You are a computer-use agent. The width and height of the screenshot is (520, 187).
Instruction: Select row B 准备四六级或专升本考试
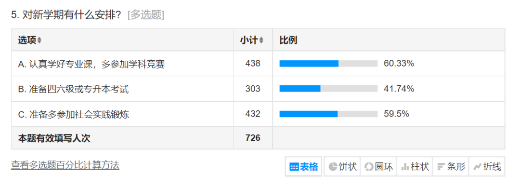[73, 89]
